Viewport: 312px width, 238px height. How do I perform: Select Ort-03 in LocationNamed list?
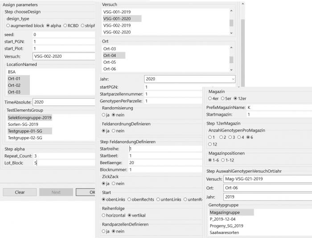click(x=19, y=92)
